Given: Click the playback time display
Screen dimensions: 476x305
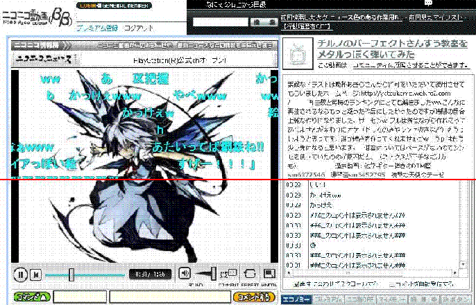Looking at the screenshot, I should pyautogui.click(x=150, y=274).
